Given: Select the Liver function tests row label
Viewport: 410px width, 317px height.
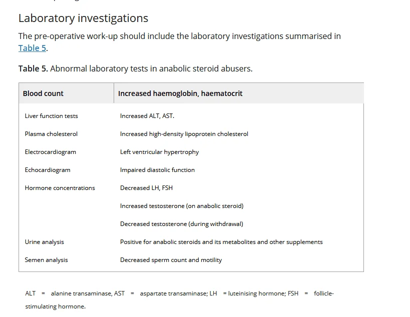Looking at the screenshot, I should pyautogui.click(x=51, y=116).
